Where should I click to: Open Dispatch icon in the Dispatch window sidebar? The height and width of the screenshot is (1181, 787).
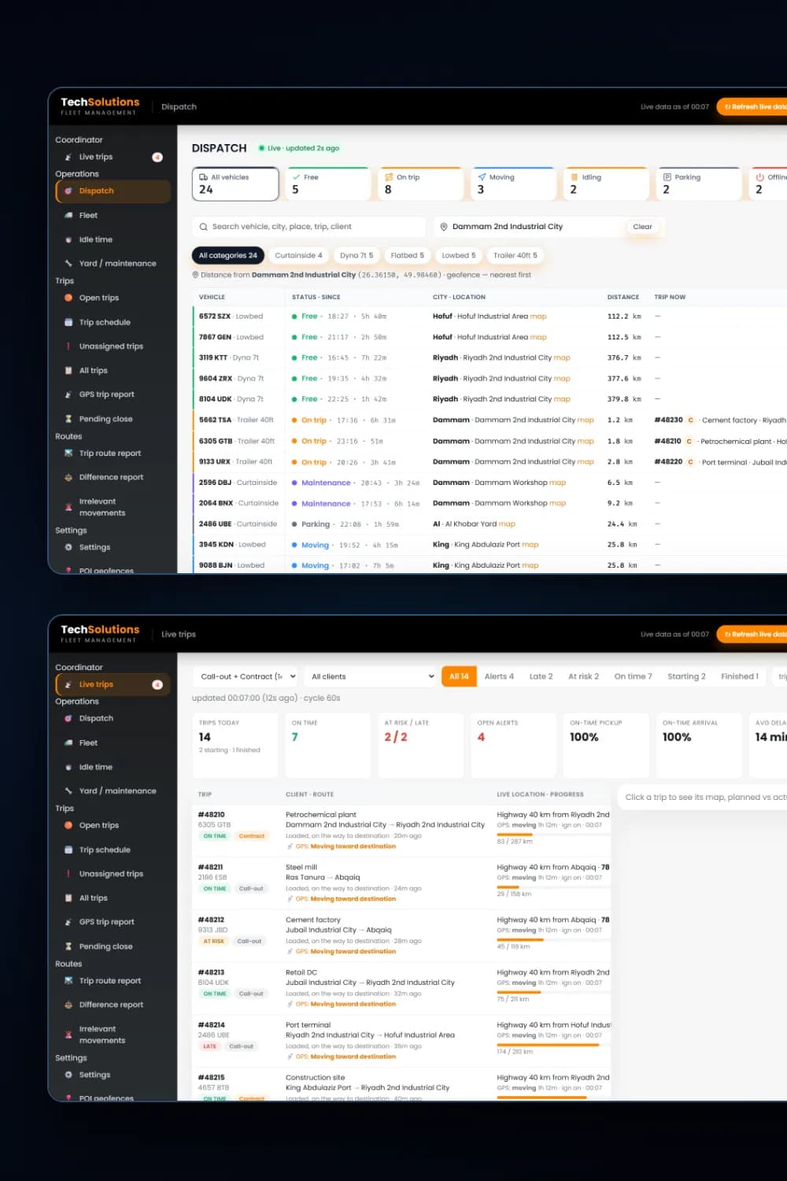[x=68, y=191]
